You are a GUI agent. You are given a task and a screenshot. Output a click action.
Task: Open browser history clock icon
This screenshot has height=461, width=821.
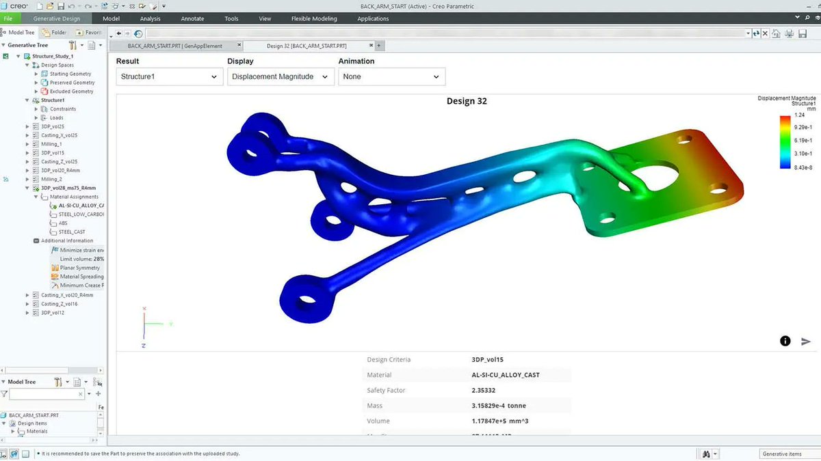138,33
